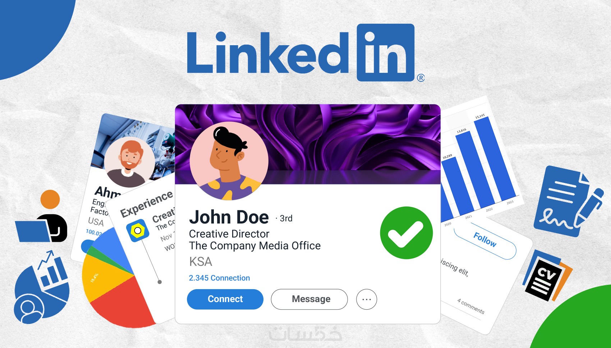Click the LinkedIn 'in' logo square
This screenshot has width=611, height=348.
pyautogui.click(x=386, y=52)
